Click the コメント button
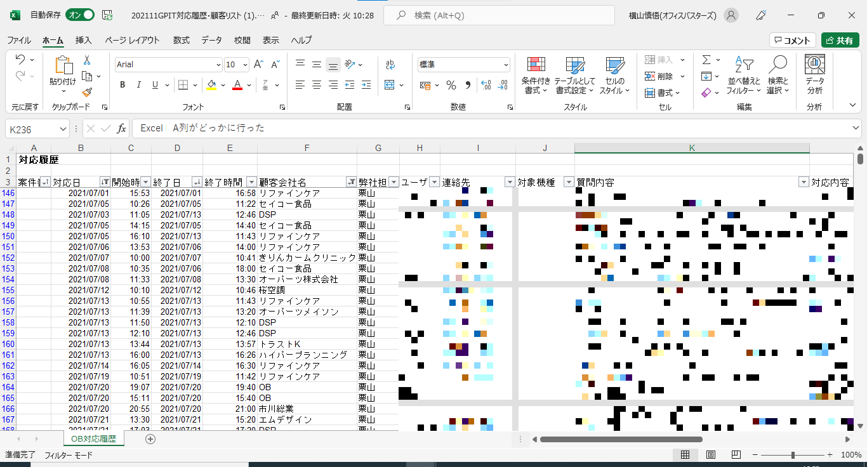The image size is (867, 467). (x=792, y=40)
